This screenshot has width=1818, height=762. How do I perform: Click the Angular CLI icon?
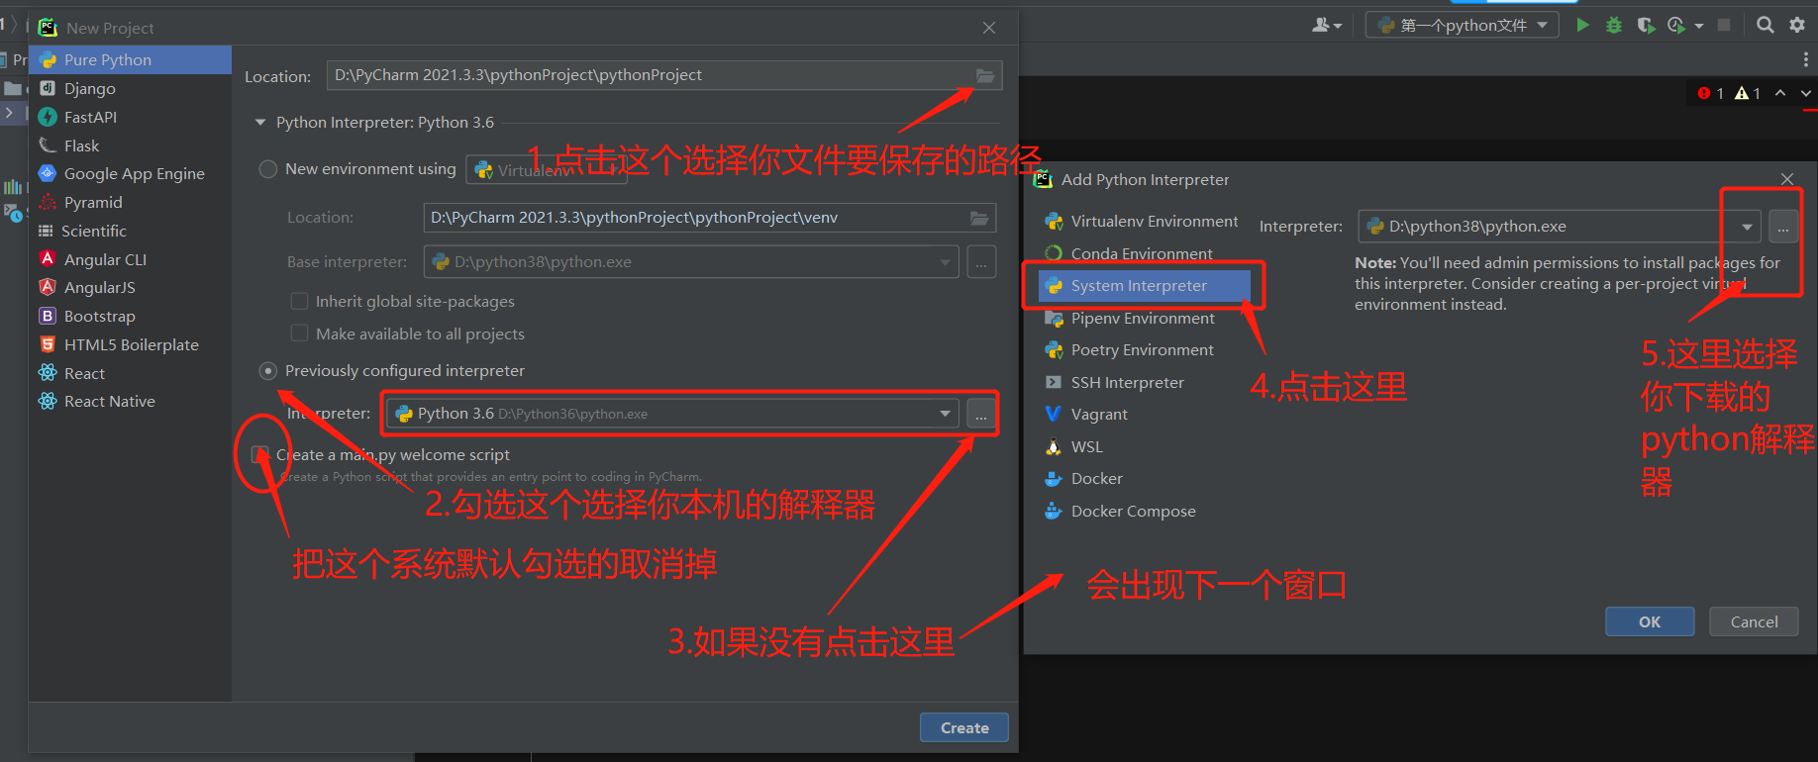point(47,258)
